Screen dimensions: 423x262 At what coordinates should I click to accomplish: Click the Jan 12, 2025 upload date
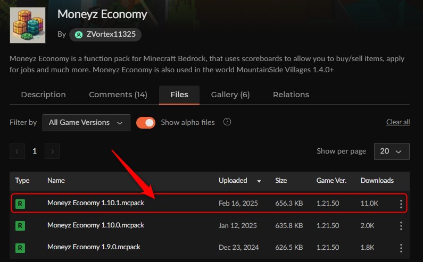tap(238, 225)
